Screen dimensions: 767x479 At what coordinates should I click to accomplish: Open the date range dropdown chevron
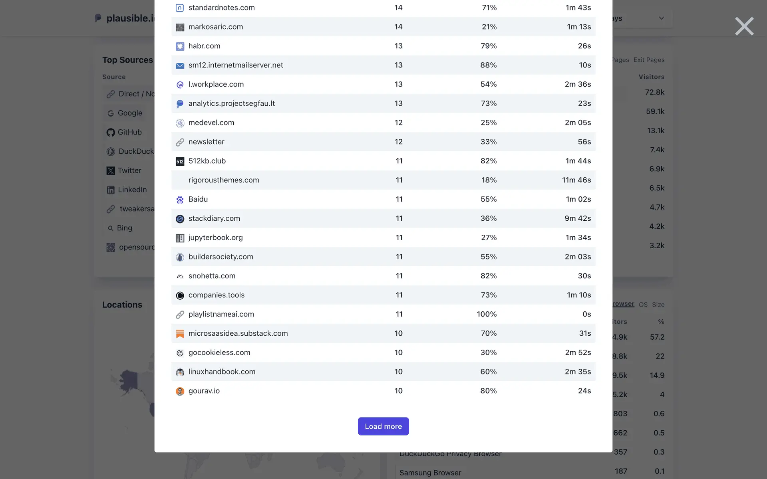(x=662, y=18)
